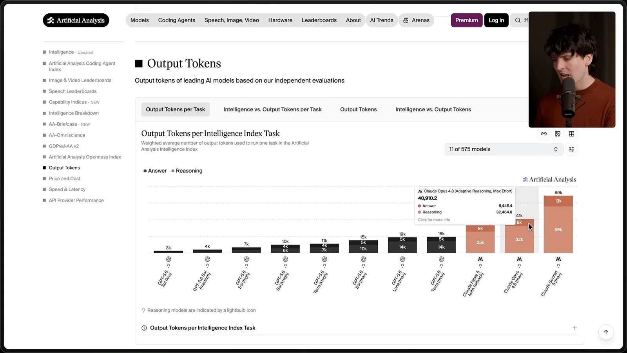The height and width of the screenshot is (353, 627).
Task: Click the Claude Sonnet 5 reasoning bar segment
Action: [x=558, y=230]
